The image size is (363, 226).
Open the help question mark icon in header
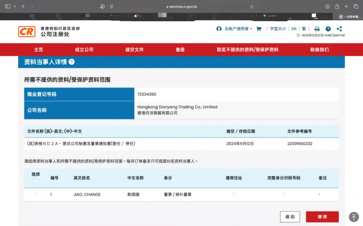[328, 28]
